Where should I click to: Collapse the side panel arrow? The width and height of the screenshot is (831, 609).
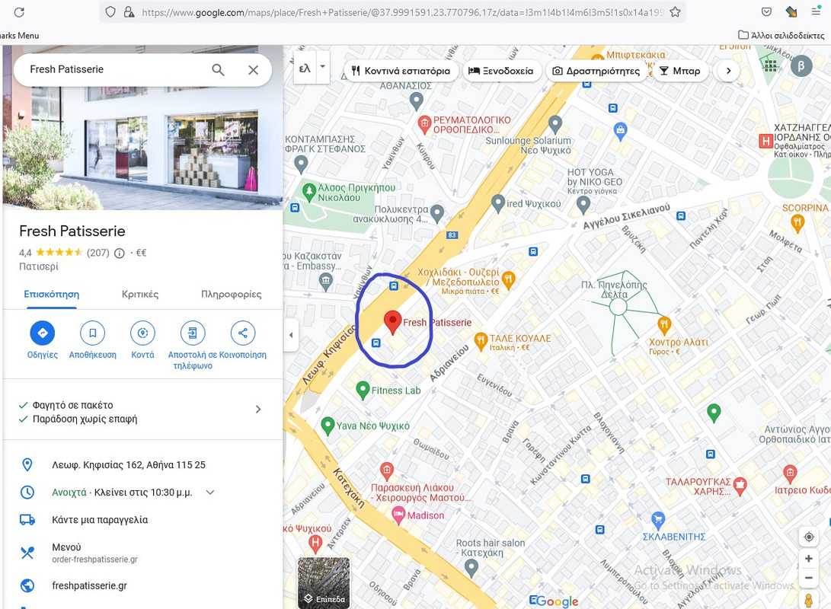(291, 335)
